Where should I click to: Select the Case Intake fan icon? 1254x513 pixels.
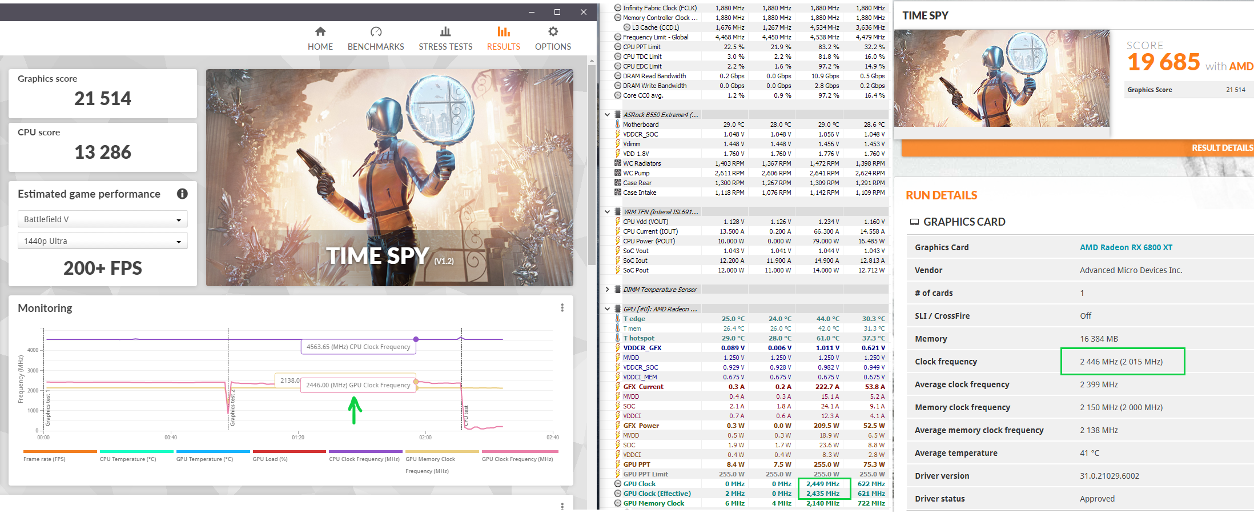click(x=618, y=193)
